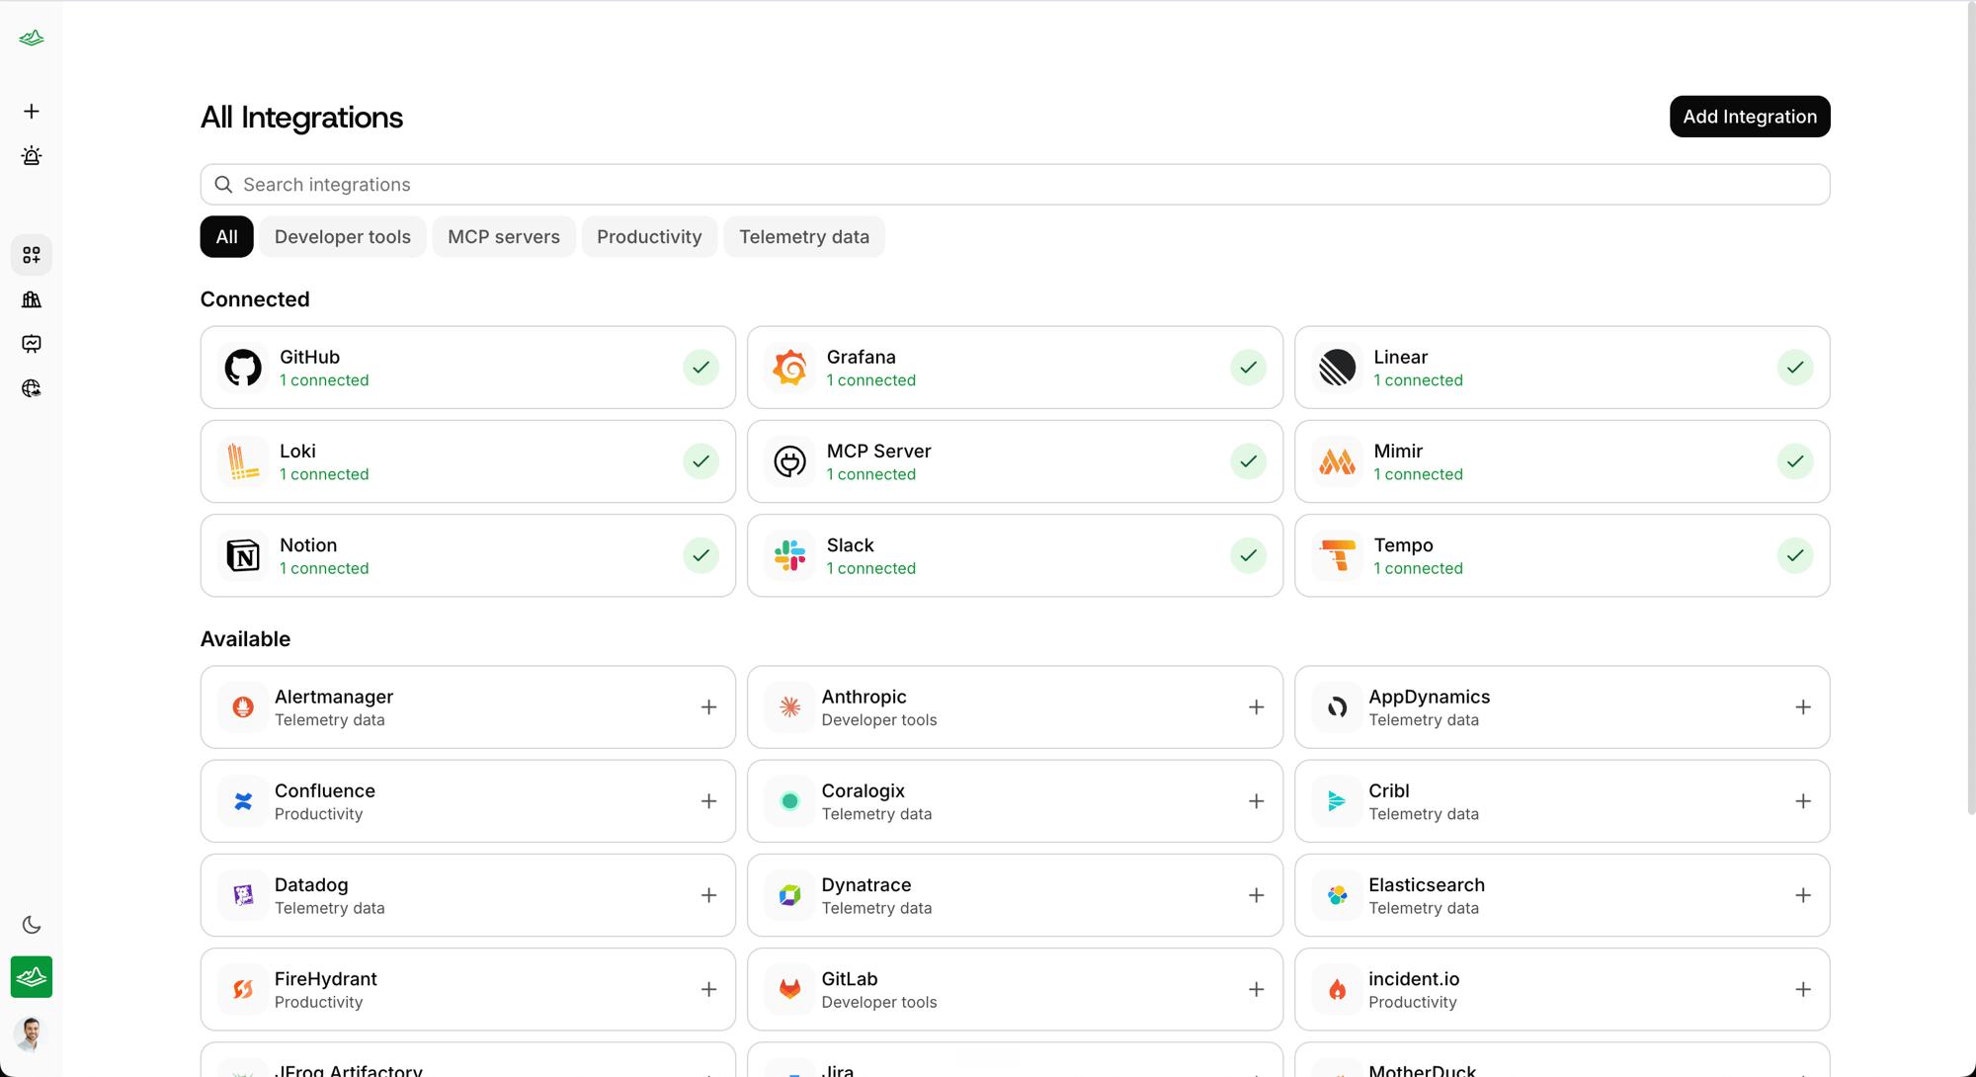Viewport: 1976px width, 1077px height.
Task: Add the Dynatrace integration with plus
Action: (1257, 895)
